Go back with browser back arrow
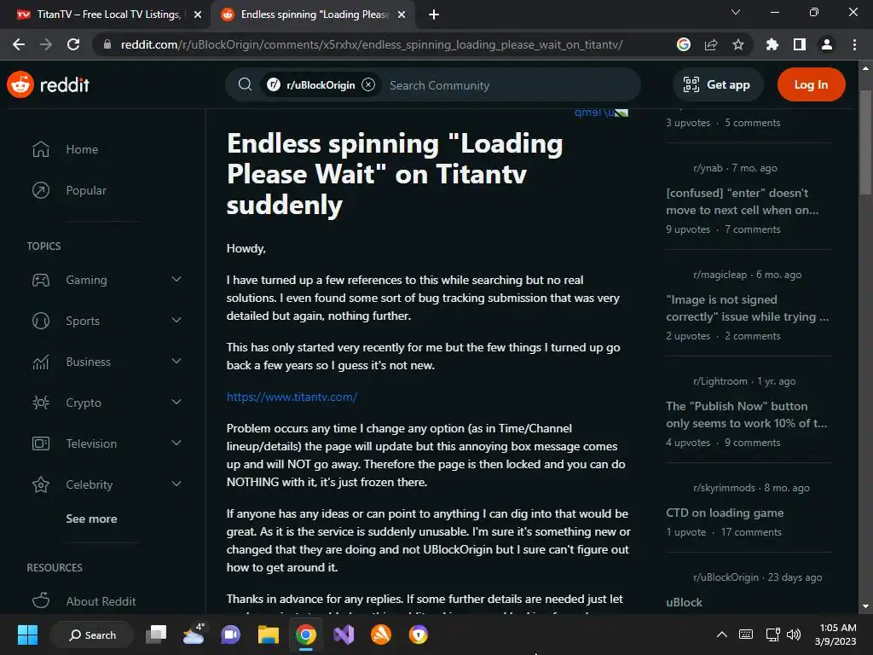The height and width of the screenshot is (655, 873). coord(19,44)
